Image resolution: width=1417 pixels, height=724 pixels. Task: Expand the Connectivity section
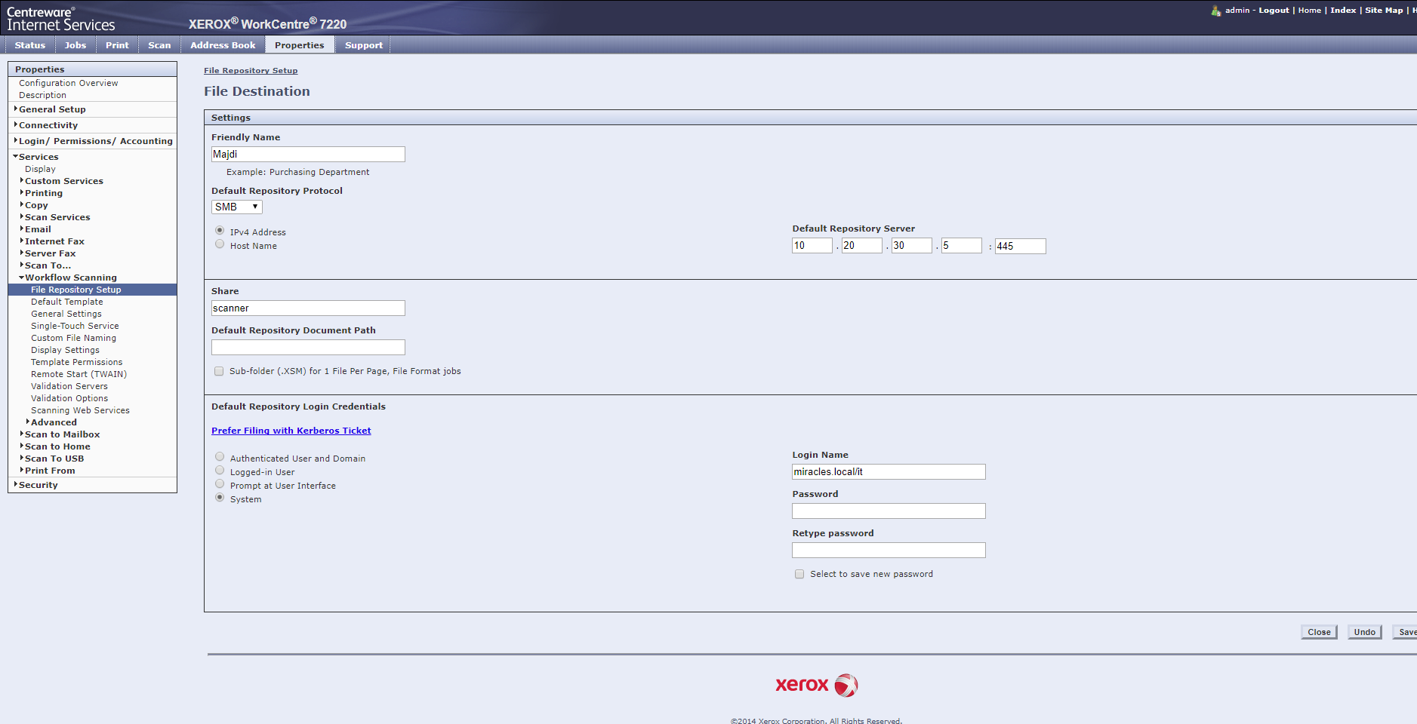point(16,125)
